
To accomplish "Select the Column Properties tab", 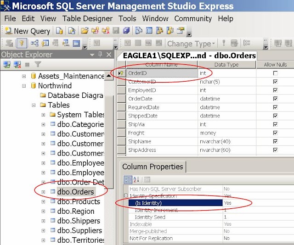I will click(153, 167).
